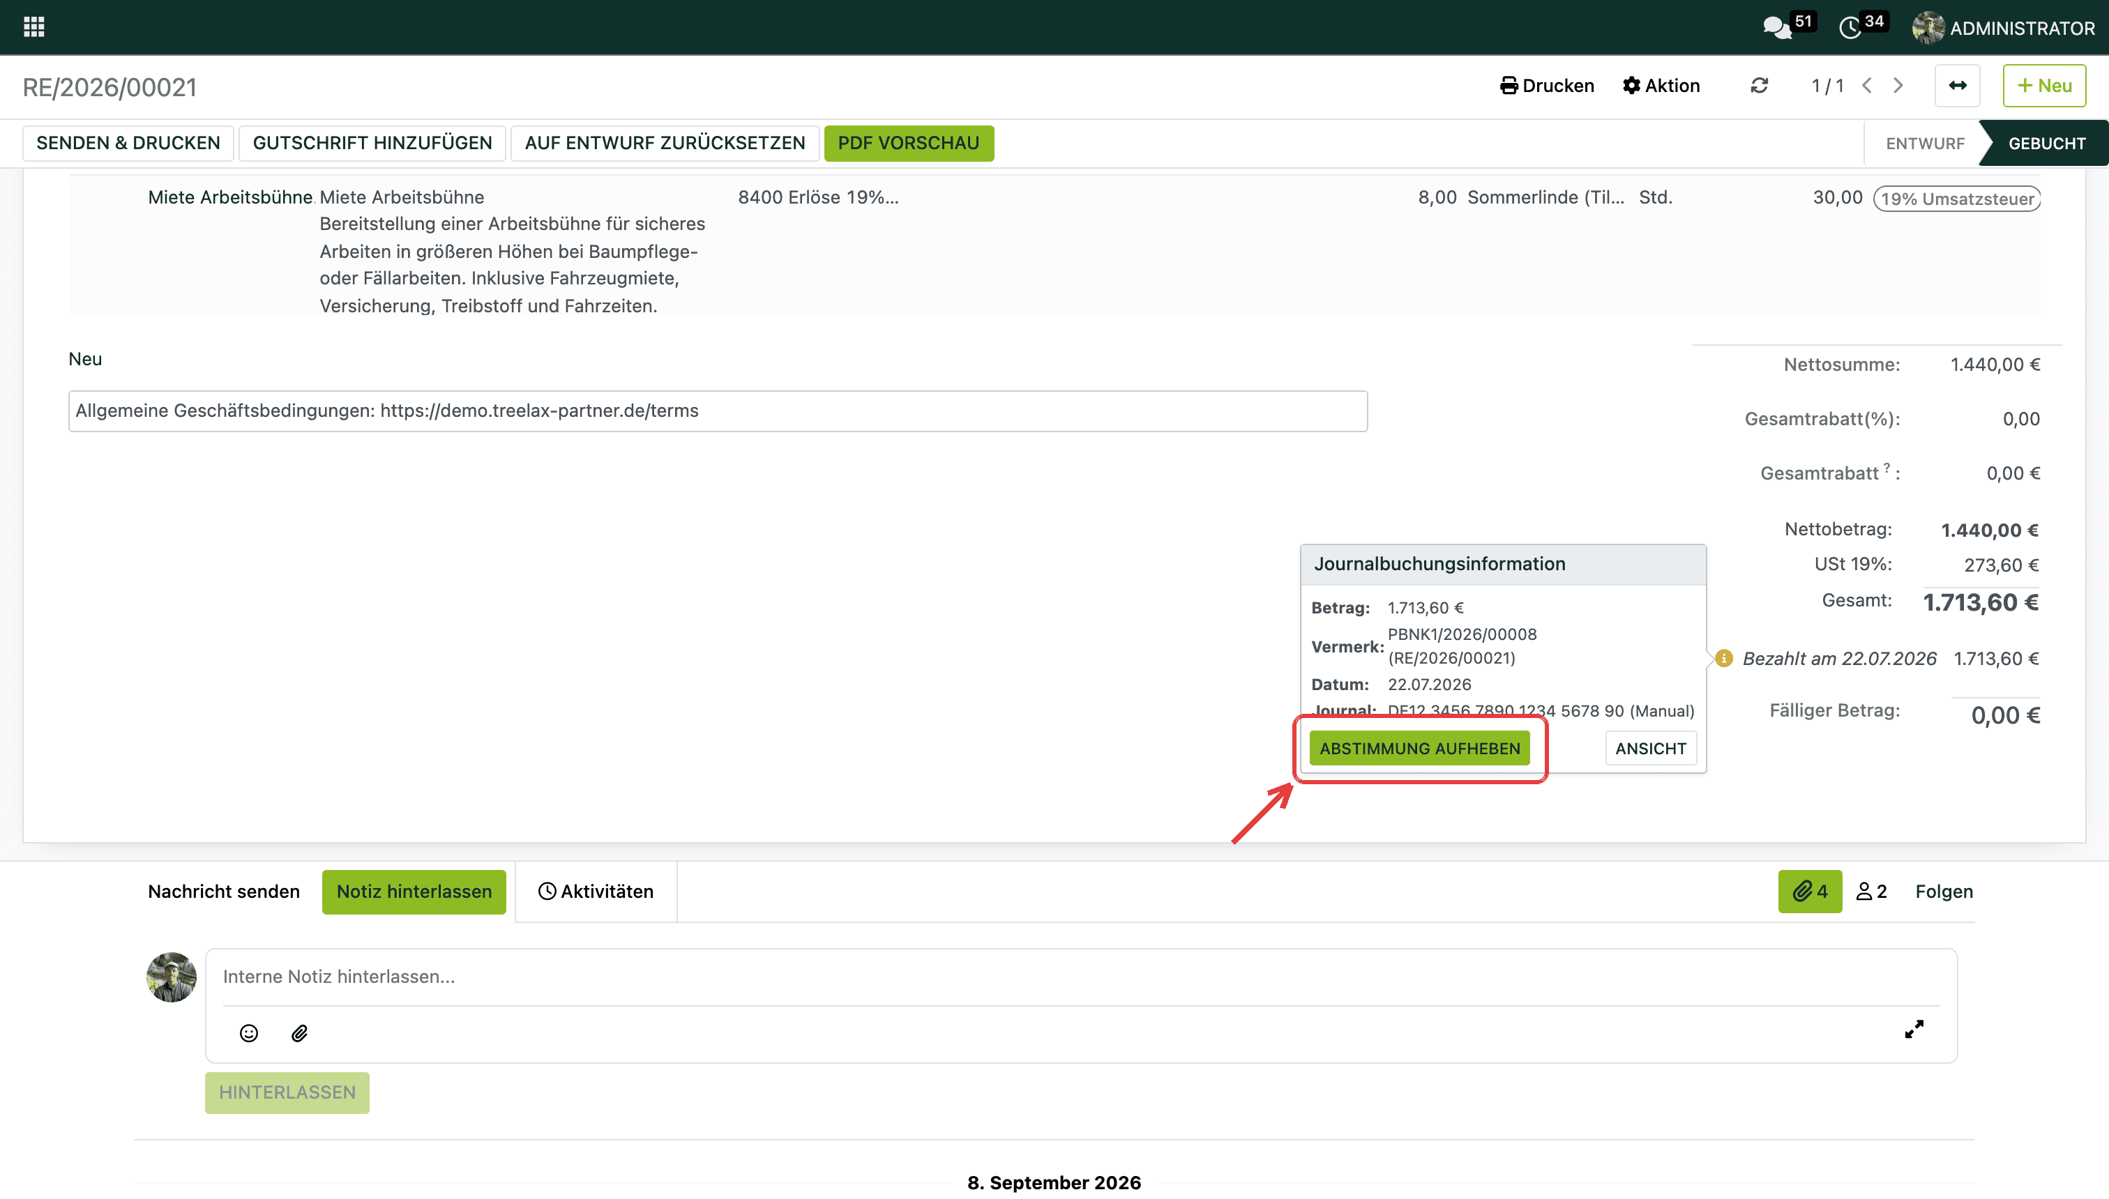The width and height of the screenshot is (2109, 1199).
Task: Click the Sommerlinde analytic cell
Action: [x=1545, y=198]
